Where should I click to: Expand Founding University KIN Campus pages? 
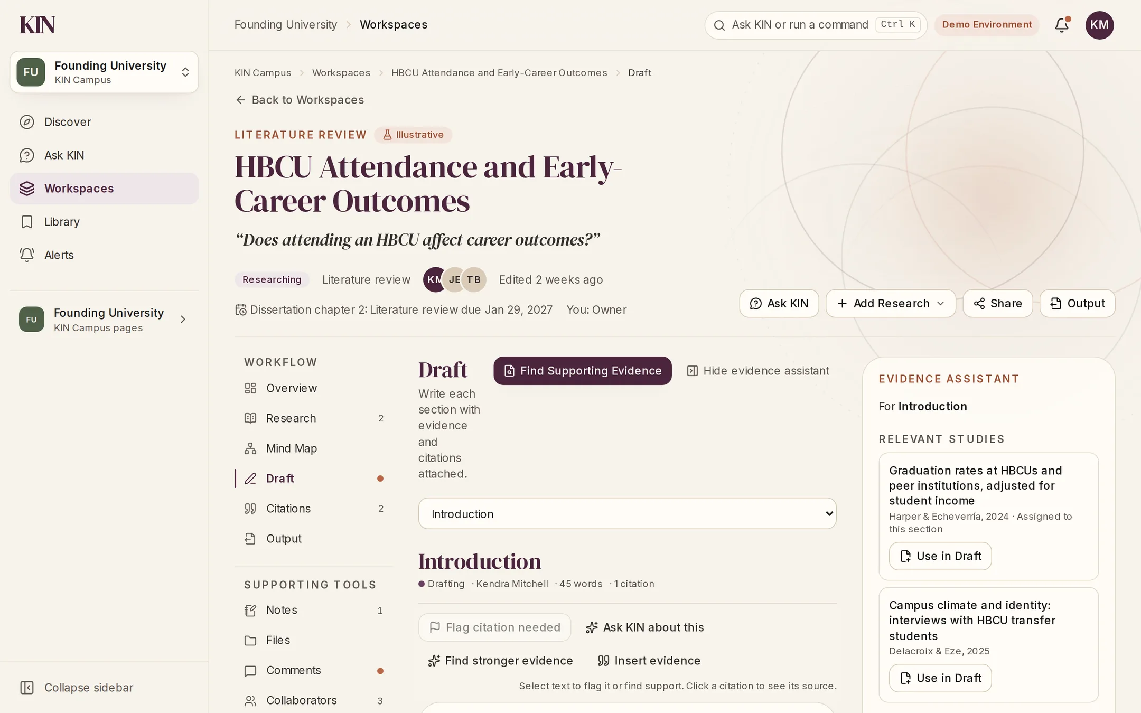click(104, 320)
